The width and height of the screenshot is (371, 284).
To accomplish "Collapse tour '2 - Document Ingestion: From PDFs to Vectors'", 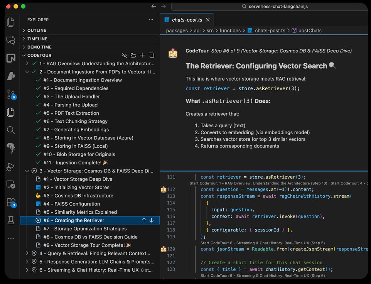I will coord(27,71).
